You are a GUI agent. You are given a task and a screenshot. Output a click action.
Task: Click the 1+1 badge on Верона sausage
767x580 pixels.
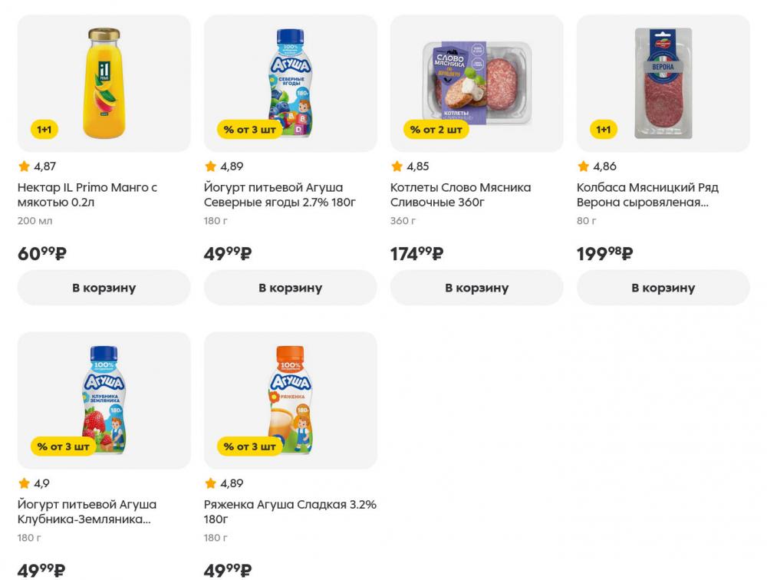coord(604,129)
